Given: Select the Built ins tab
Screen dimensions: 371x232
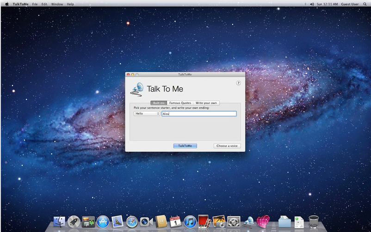Looking at the screenshot, I should (x=159, y=103).
